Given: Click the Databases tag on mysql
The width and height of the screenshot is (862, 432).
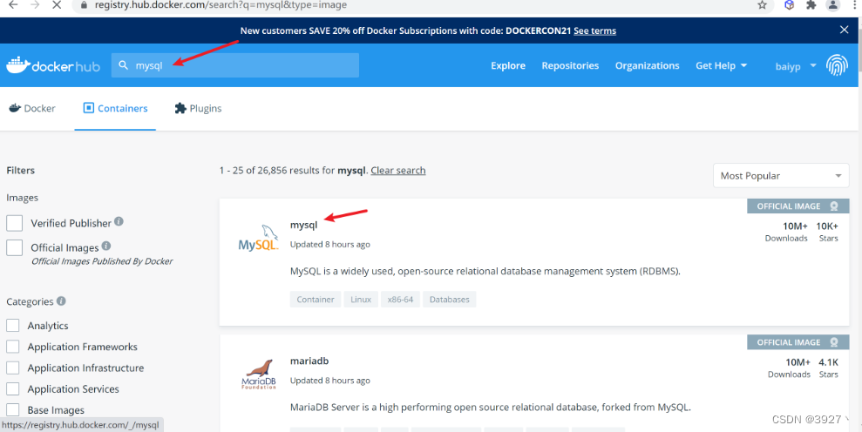Looking at the screenshot, I should pos(449,300).
